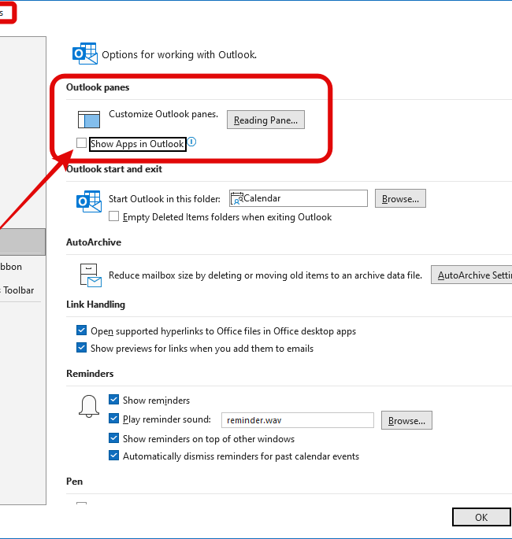512x539 pixels.
Task: Click the Reduce mailbox size description text
Action: point(265,275)
